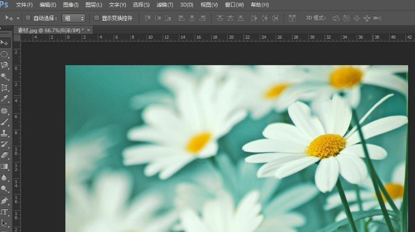Image resolution: width=415 pixels, height=232 pixels.
Task: Click Align top edges icon
Action: coord(147,18)
